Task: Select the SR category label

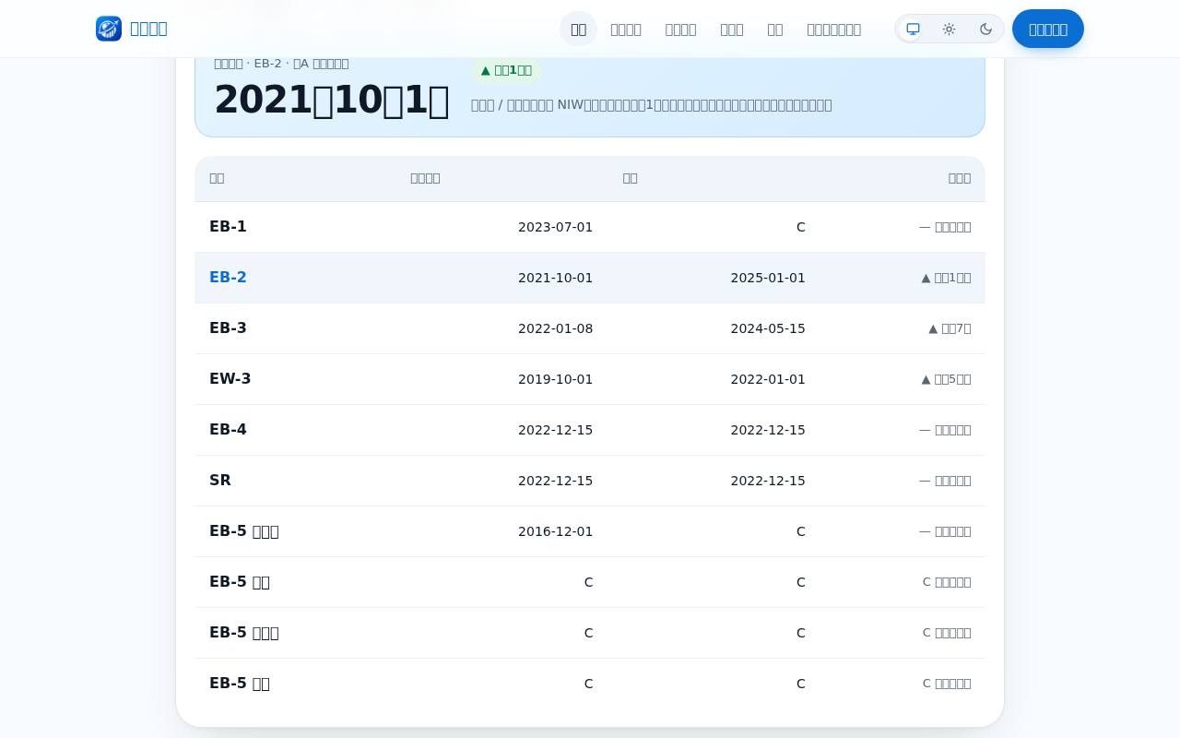Action: (220, 481)
